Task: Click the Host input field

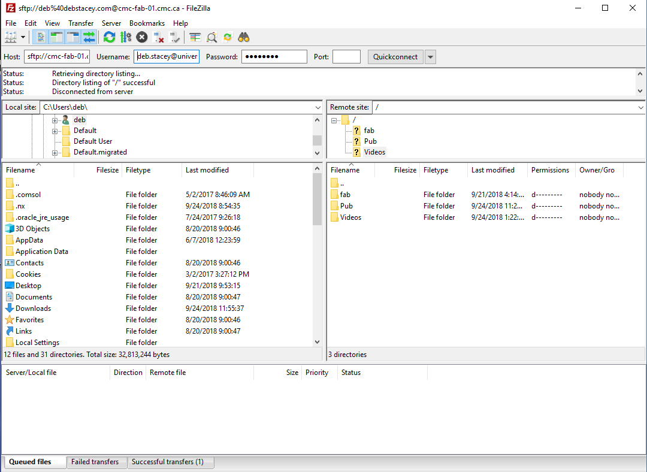Action: (57, 56)
